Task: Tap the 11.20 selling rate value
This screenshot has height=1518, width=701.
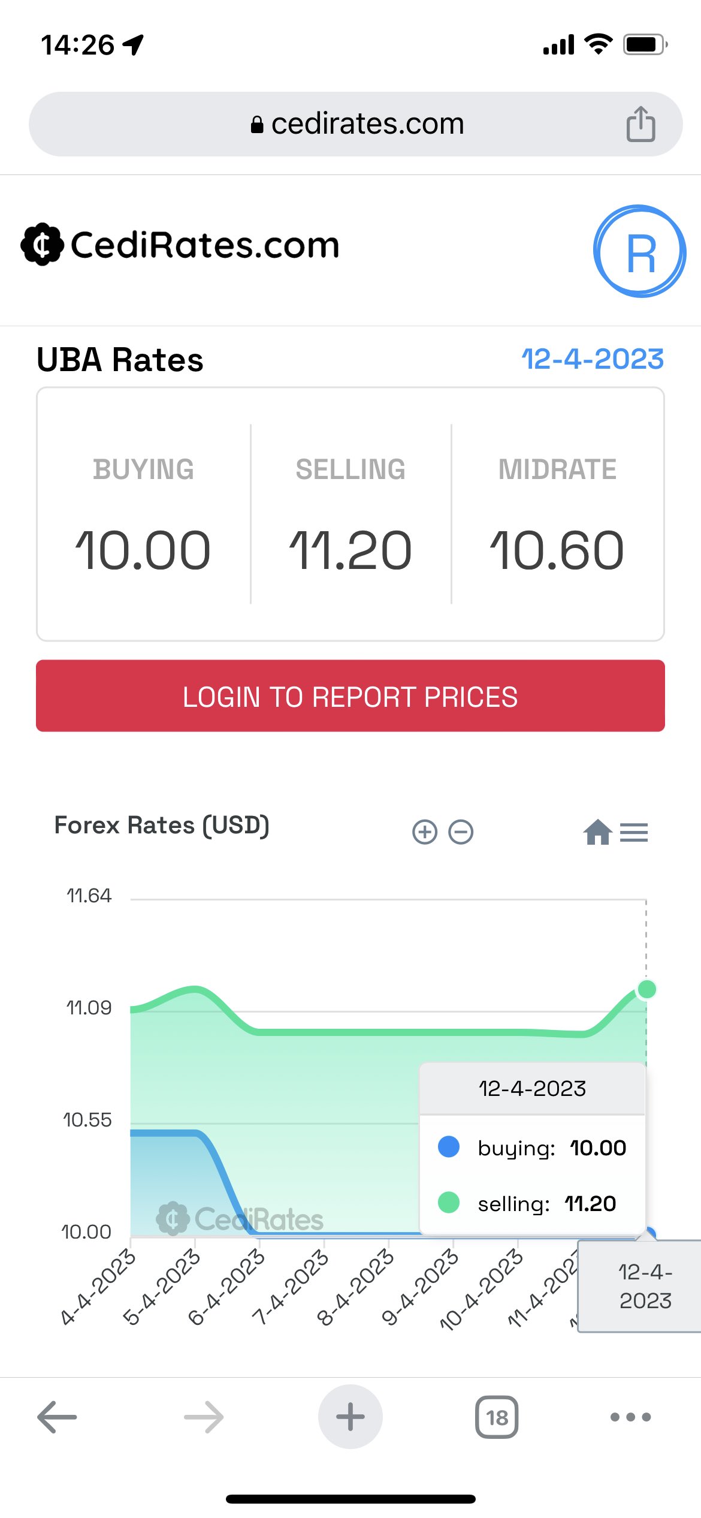Action: pos(350,550)
